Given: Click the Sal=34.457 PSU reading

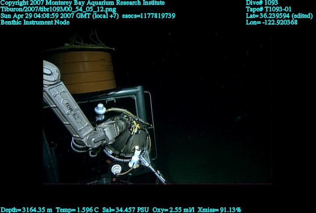Looking at the screenshot, I should point(126,210).
